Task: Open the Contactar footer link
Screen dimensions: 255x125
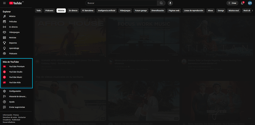Action: [22, 117]
